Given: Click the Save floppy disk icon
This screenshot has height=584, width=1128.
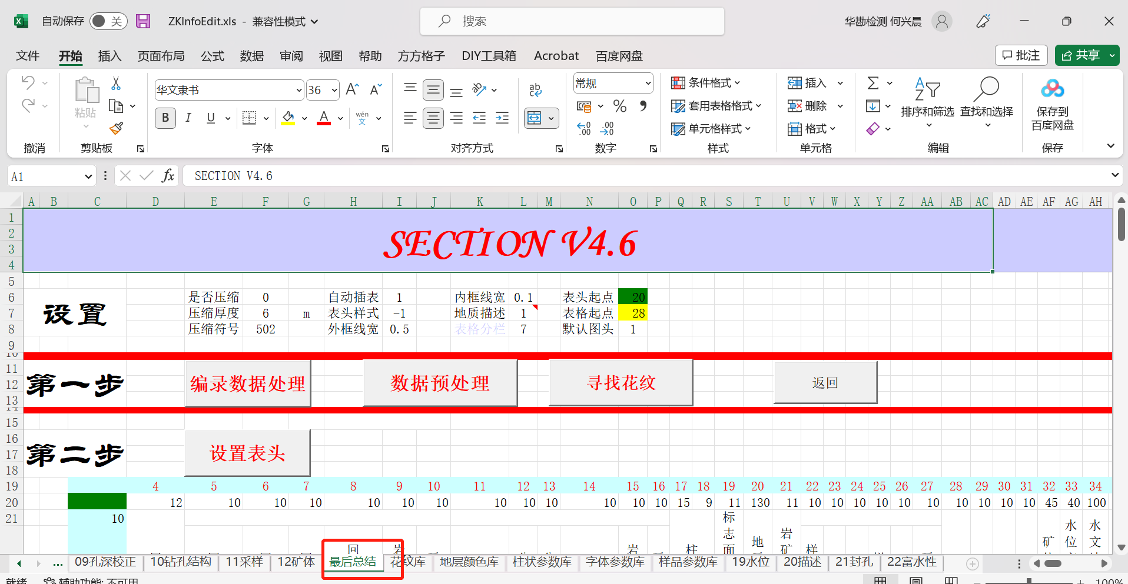Looking at the screenshot, I should click(x=143, y=21).
